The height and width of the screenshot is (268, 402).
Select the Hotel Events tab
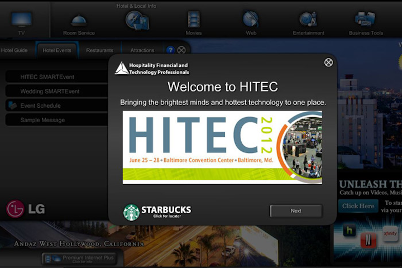(x=57, y=50)
